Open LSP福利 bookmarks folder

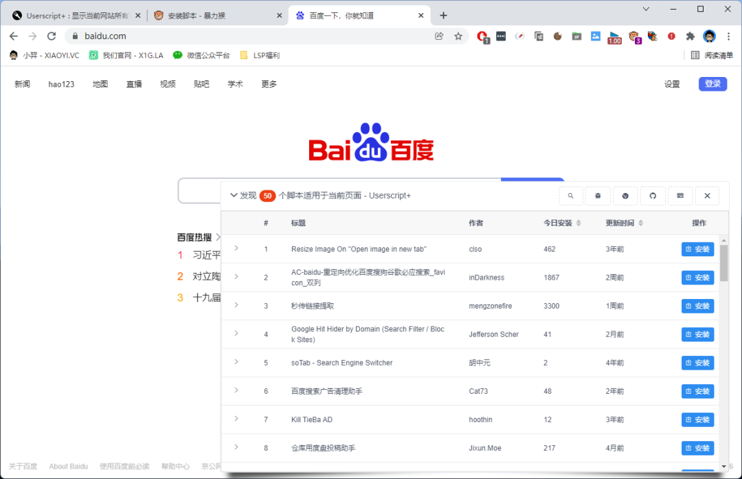[260, 56]
